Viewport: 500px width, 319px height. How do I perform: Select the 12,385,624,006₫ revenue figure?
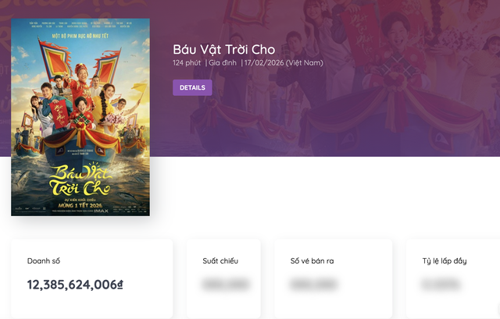75,285
